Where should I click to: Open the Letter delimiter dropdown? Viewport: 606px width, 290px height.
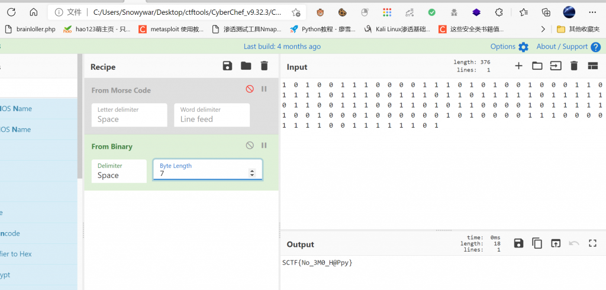point(129,115)
